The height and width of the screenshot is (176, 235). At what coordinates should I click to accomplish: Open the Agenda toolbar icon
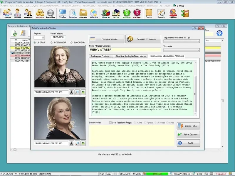161,13
